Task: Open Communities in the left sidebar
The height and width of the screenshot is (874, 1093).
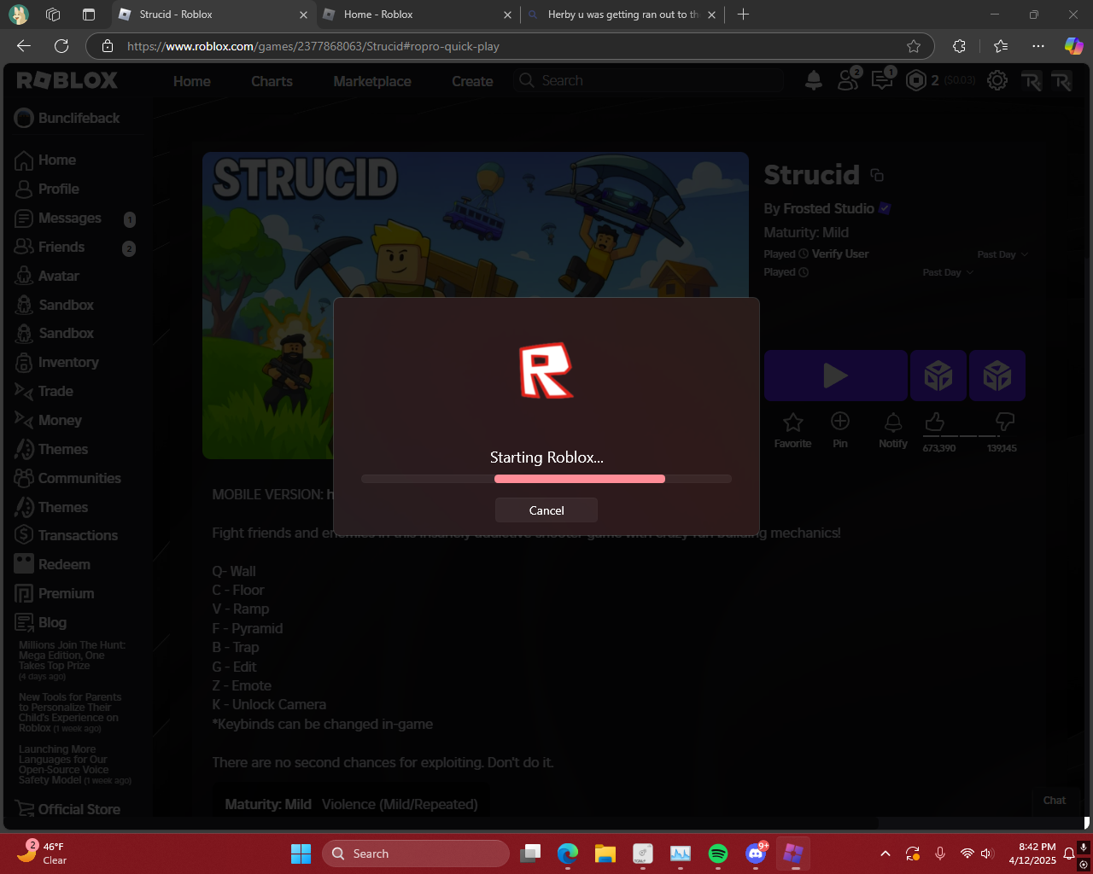Action: click(x=68, y=478)
